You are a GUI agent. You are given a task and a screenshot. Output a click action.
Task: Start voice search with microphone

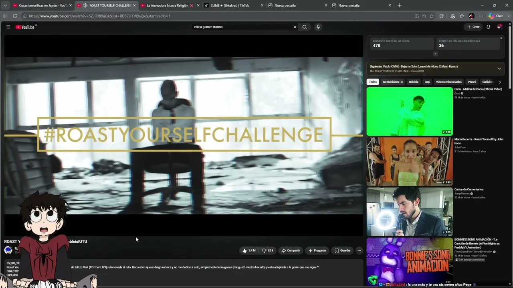click(x=318, y=27)
